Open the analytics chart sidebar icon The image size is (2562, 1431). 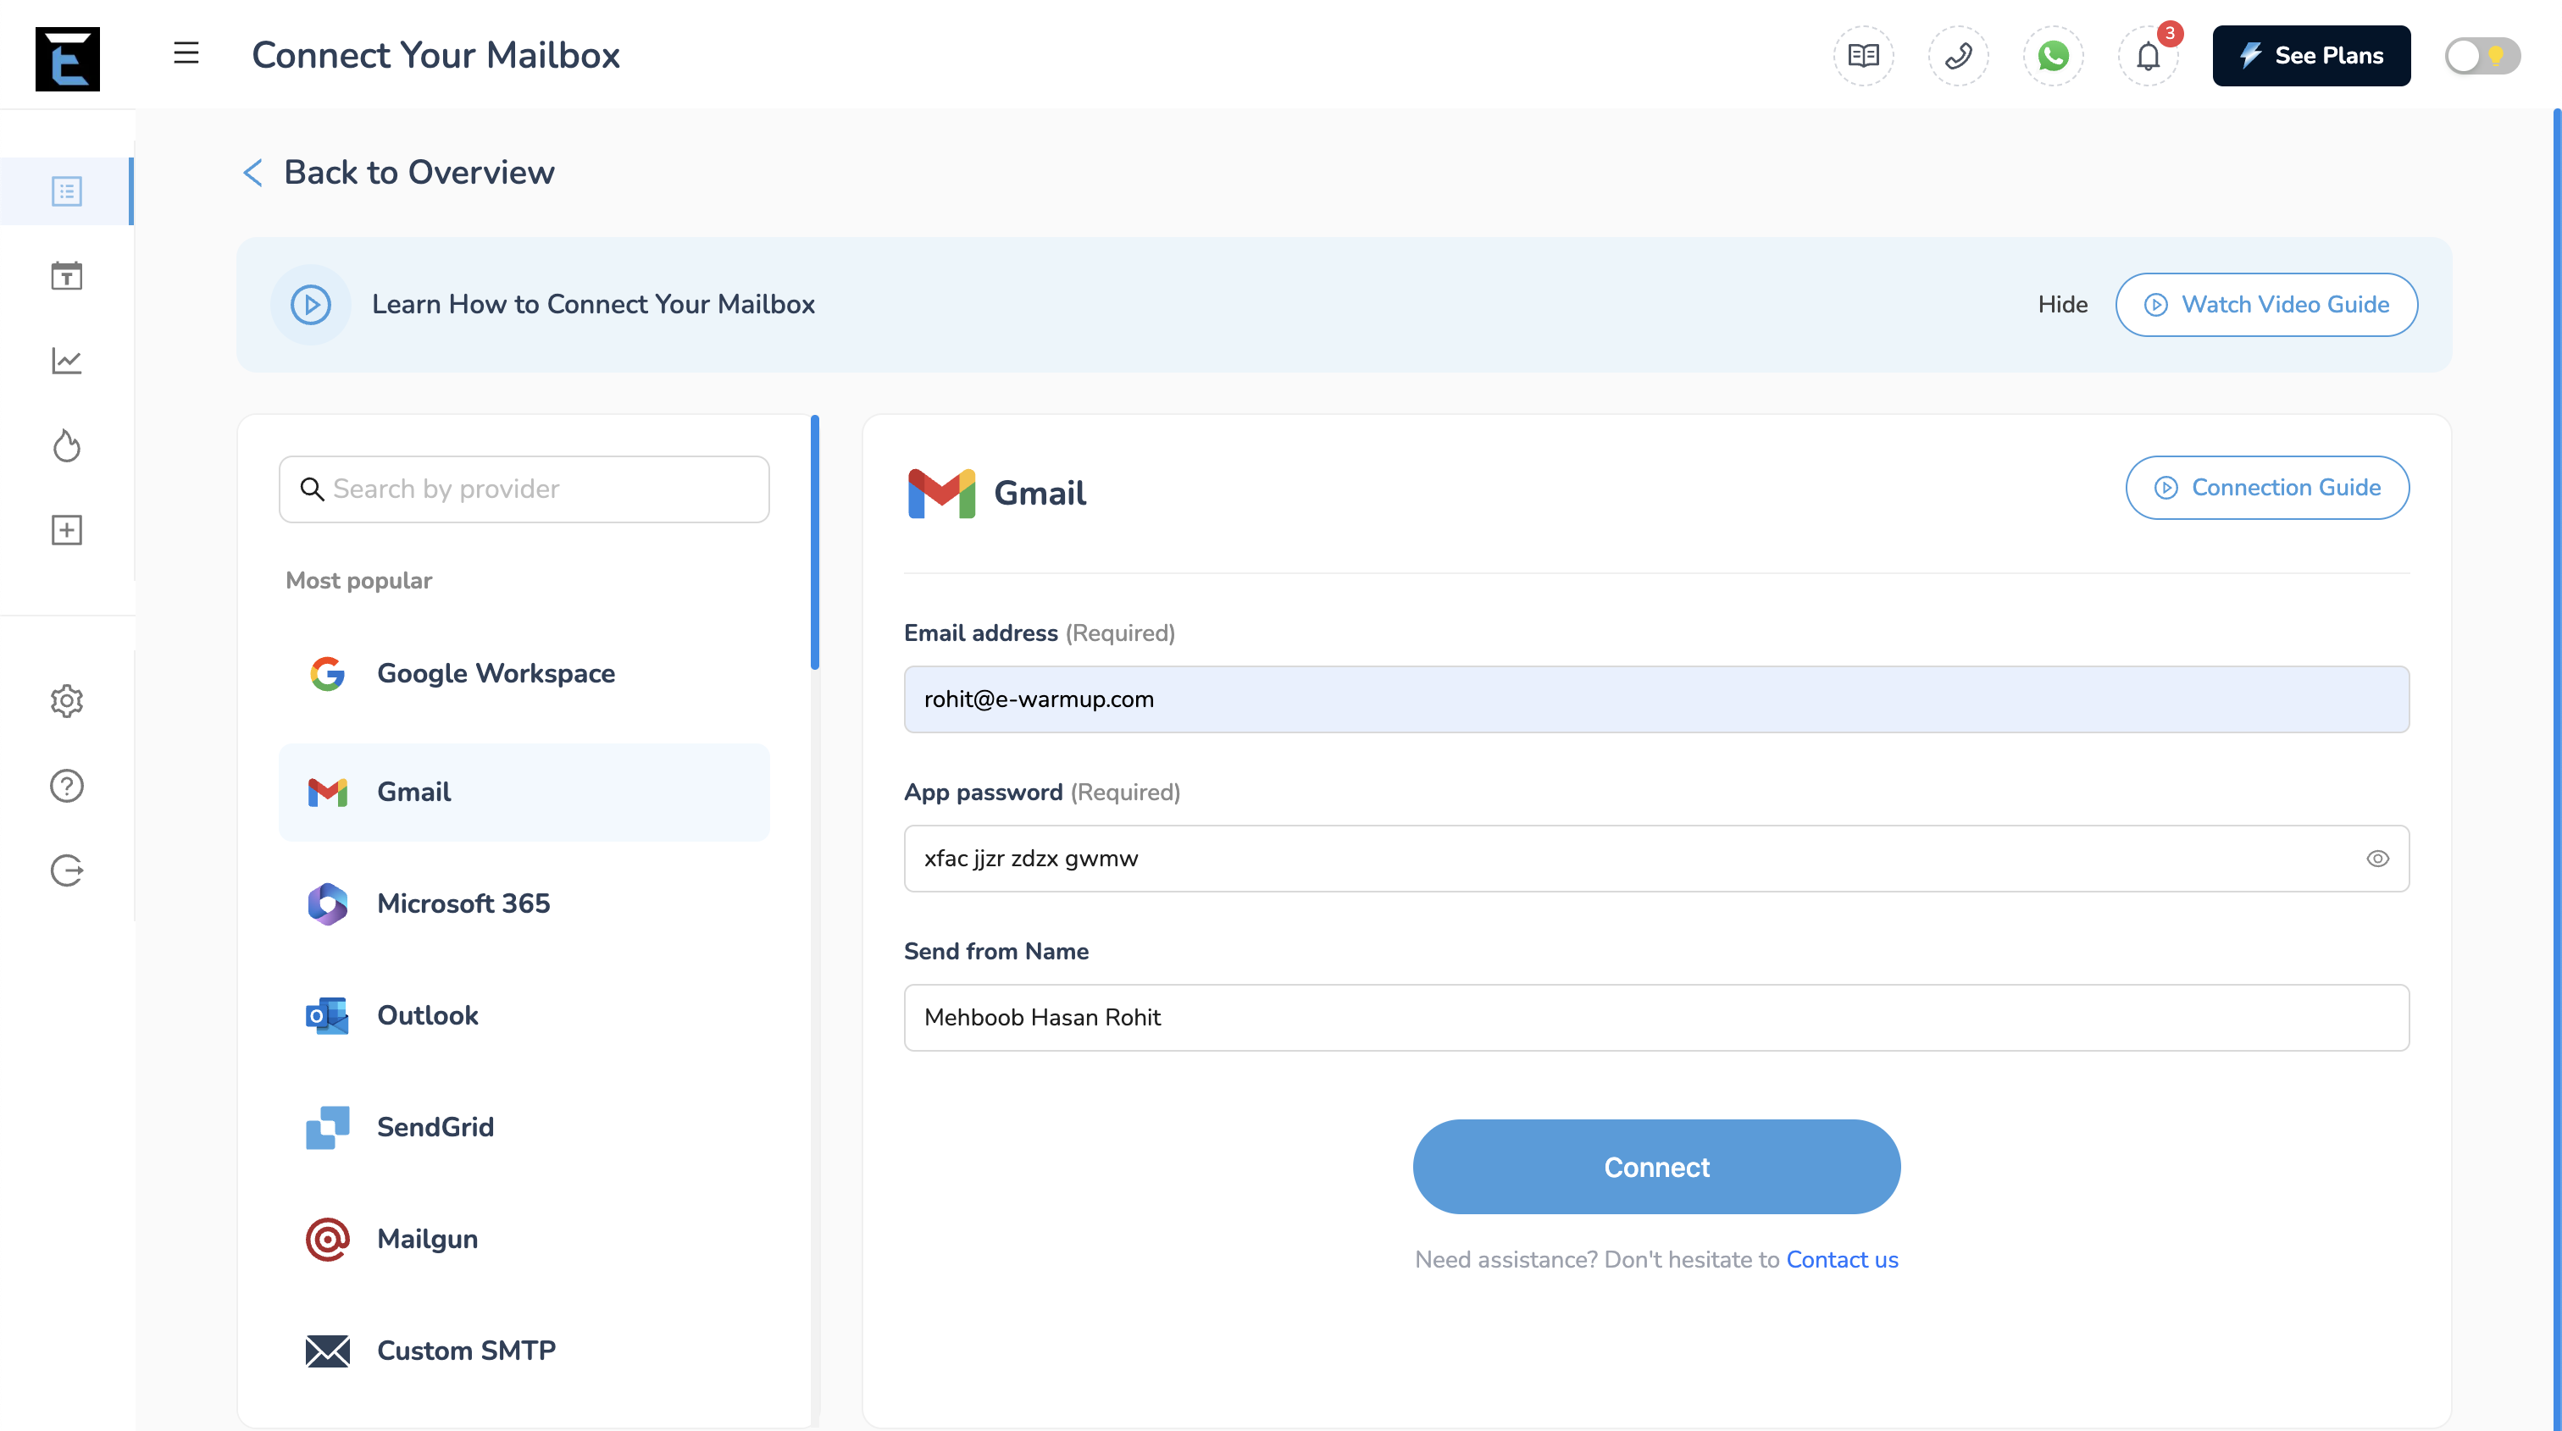[67, 361]
